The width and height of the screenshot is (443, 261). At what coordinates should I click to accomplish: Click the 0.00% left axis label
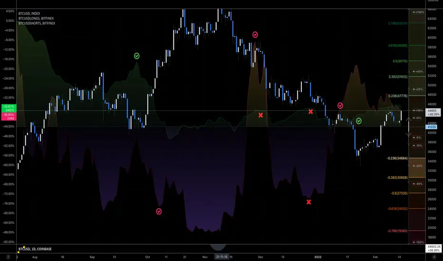pos(10,20)
